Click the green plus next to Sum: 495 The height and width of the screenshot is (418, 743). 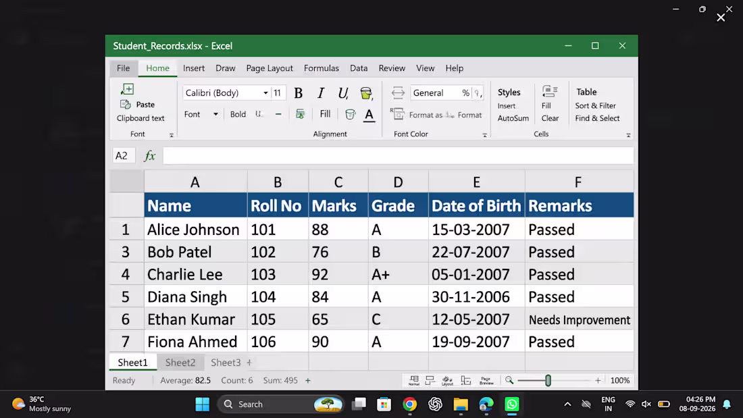[308, 381]
